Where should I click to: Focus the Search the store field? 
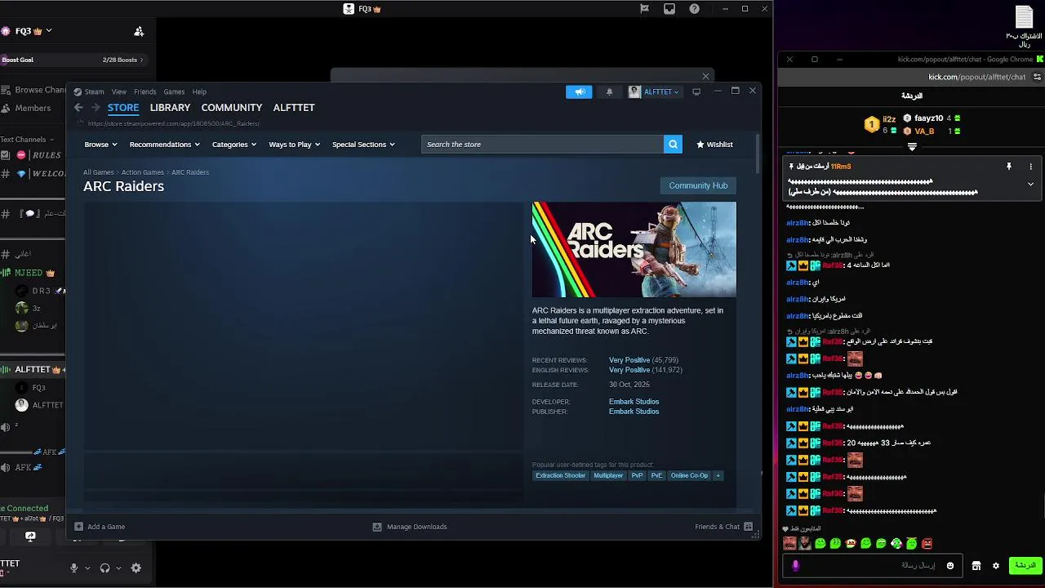pyautogui.click(x=543, y=145)
